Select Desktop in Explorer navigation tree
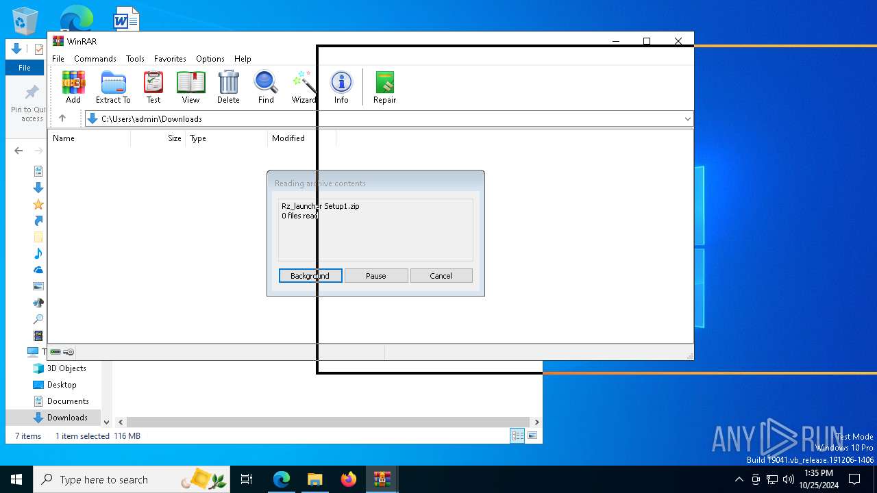Image resolution: width=877 pixels, height=493 pixels. point(55,385)
